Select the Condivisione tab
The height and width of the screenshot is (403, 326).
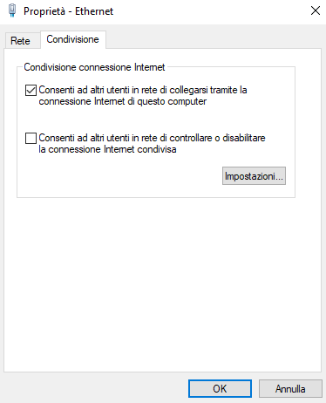click(x=73, y=39)
